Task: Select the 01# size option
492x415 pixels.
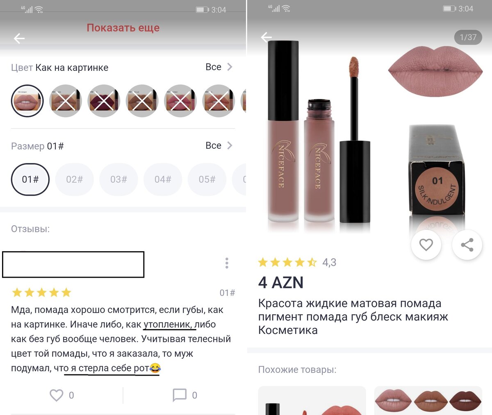Action: coord(30,179)
